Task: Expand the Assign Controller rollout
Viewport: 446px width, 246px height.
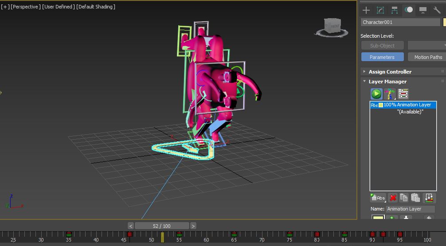Action: click(x=390, y=71)
